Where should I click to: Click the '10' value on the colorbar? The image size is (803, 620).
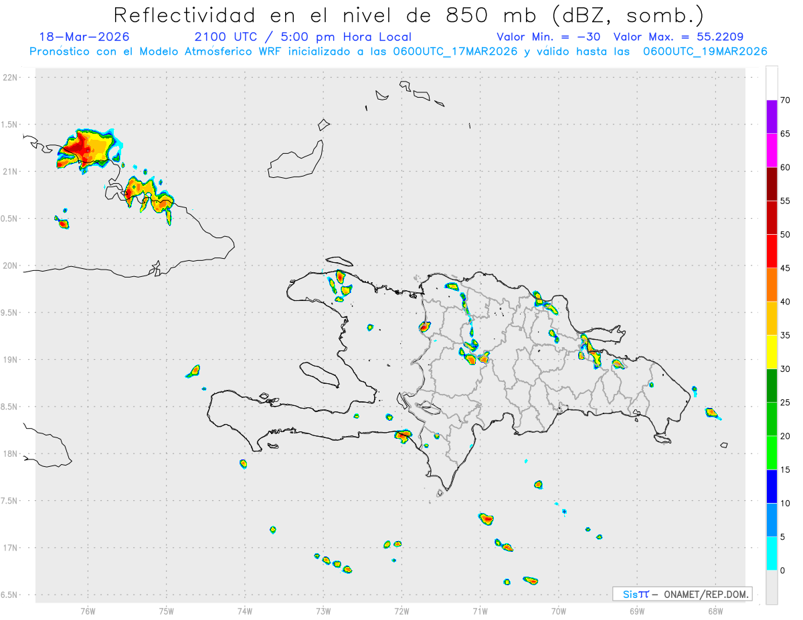pos(785,504)
